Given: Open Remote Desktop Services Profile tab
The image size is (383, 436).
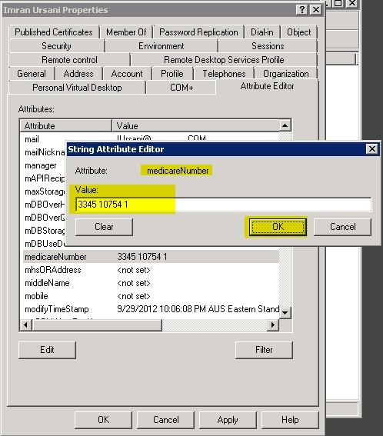Looking at the screenshot, I should (x=224, y=60).
